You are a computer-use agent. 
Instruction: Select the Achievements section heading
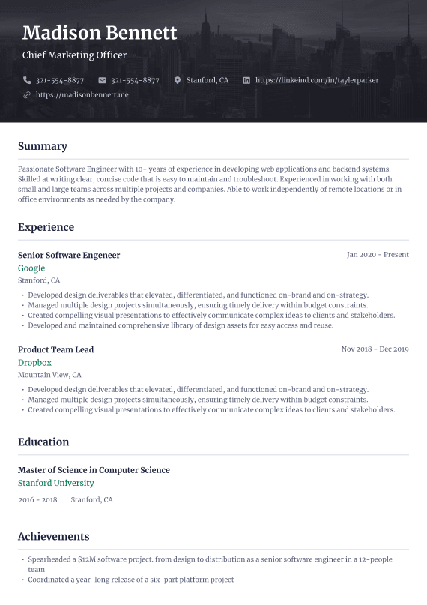pos(54,536)
